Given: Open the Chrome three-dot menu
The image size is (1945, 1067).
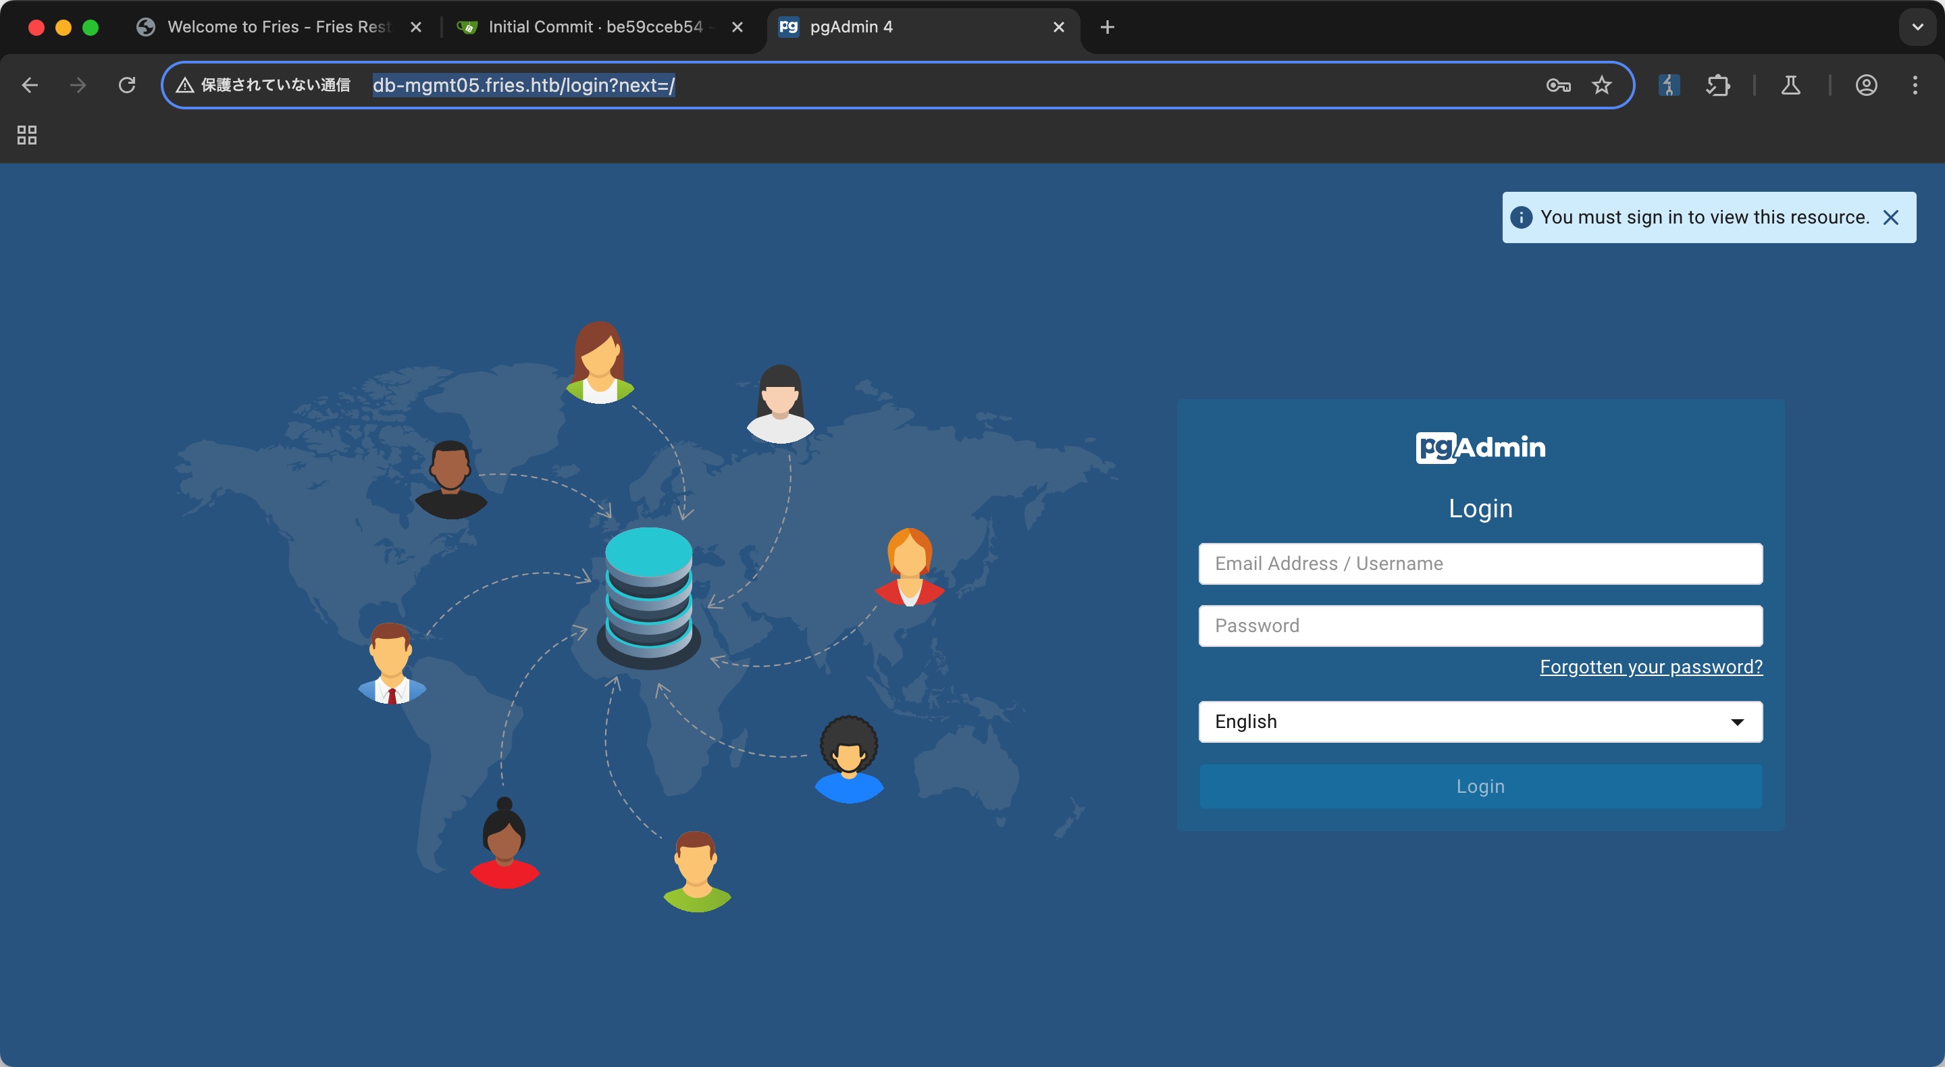Looking at the screenshot, I should tap(1915, 85).
